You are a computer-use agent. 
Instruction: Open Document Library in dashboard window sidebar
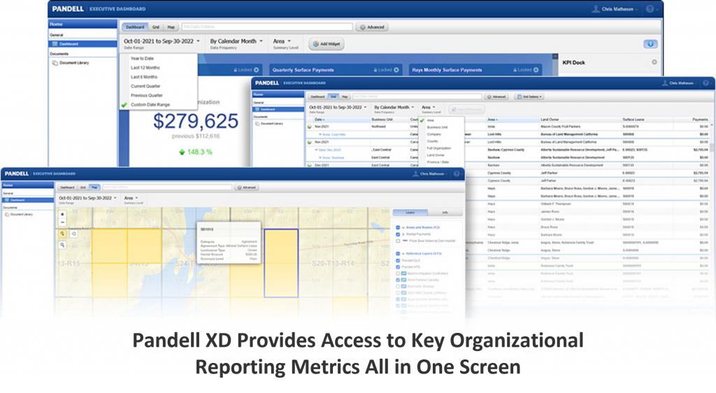pyautogui.click(x=74, y=62)
